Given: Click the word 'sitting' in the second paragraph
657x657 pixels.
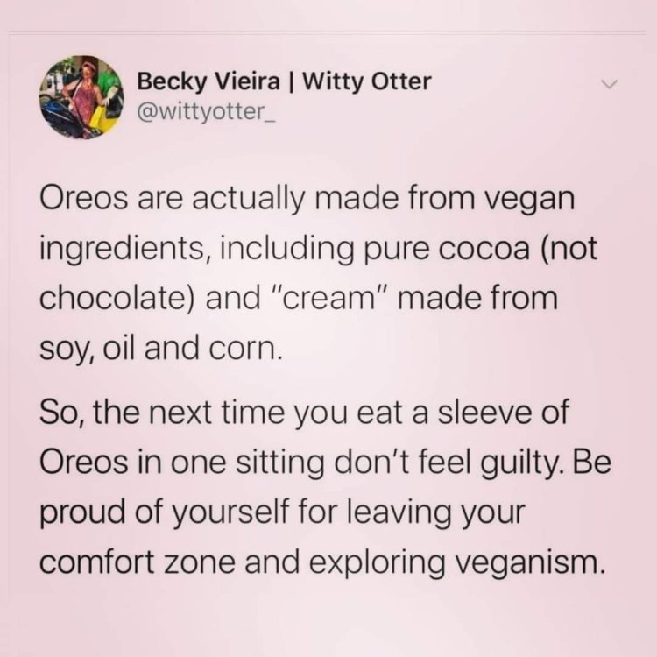Looking at the screenshot, I should point(279,464).
